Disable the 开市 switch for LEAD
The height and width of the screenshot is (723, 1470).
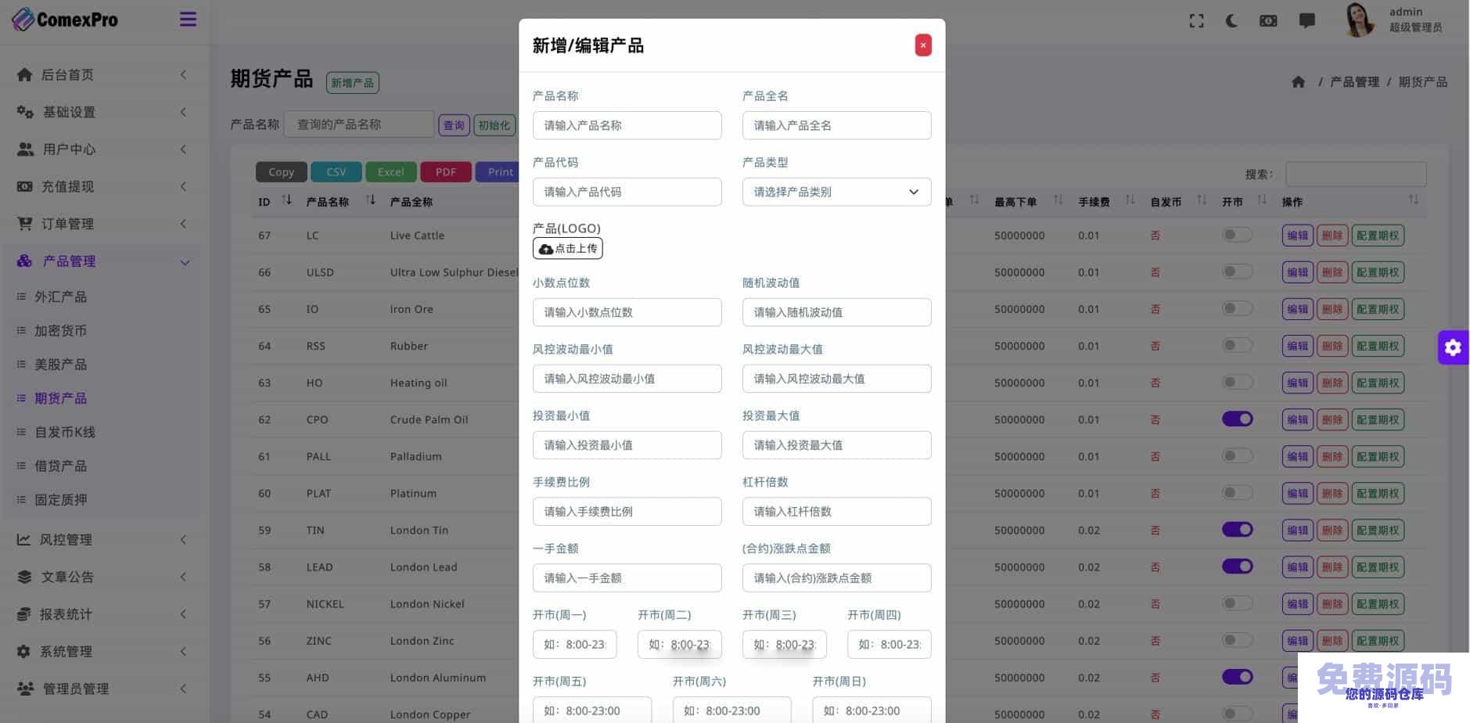pos(1237,567)
